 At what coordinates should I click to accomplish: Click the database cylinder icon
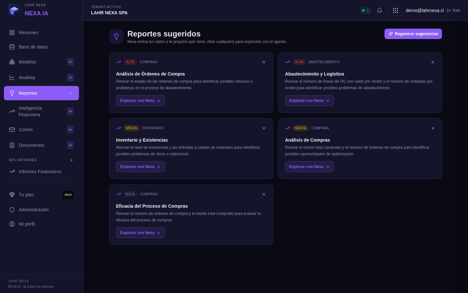(x=12, y=47)
